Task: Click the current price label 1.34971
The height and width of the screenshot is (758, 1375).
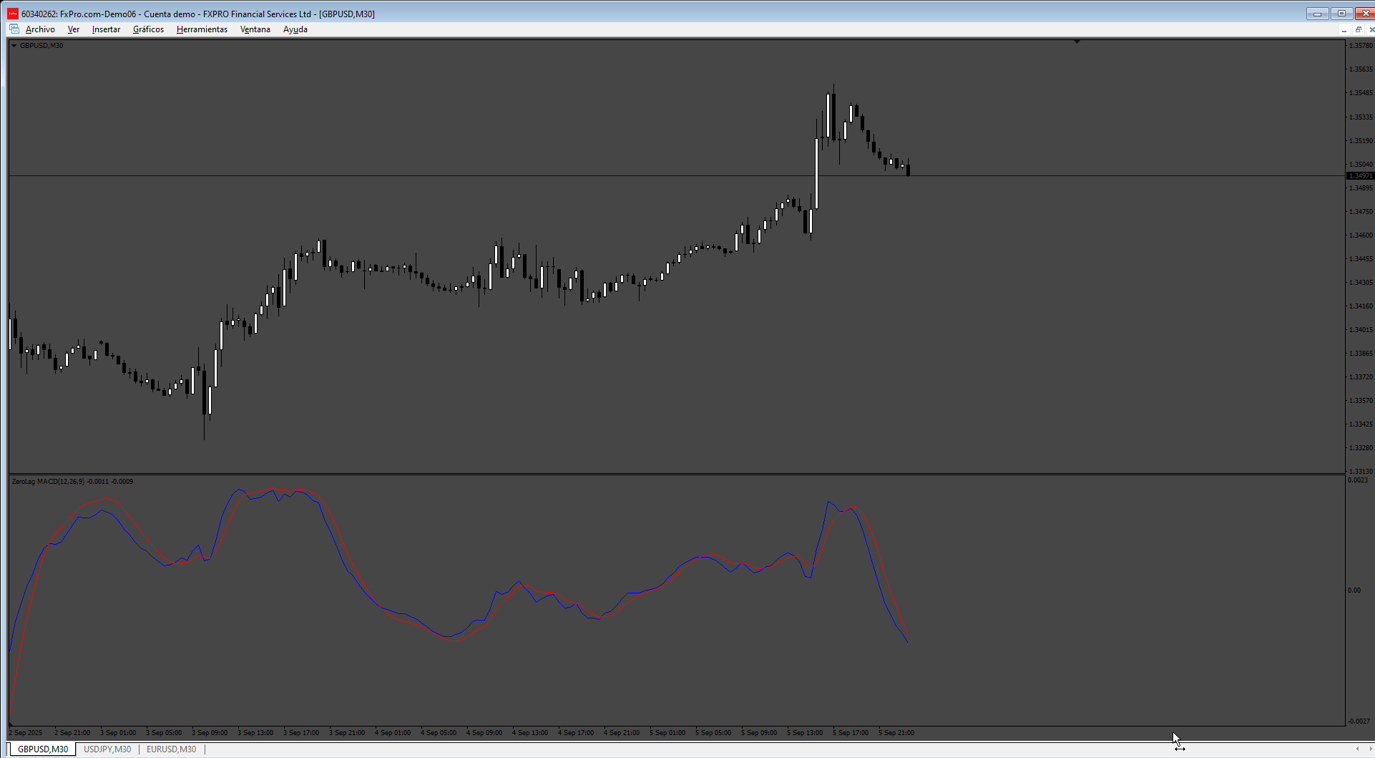Action: [1360, 176]
